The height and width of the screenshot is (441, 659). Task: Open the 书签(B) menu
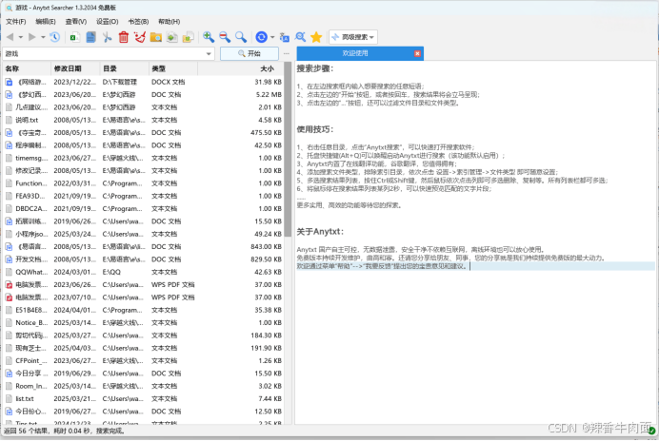tap(138, 22)
